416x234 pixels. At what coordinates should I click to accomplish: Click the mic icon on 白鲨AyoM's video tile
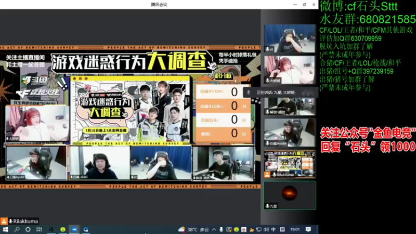[x=267, y=144]
